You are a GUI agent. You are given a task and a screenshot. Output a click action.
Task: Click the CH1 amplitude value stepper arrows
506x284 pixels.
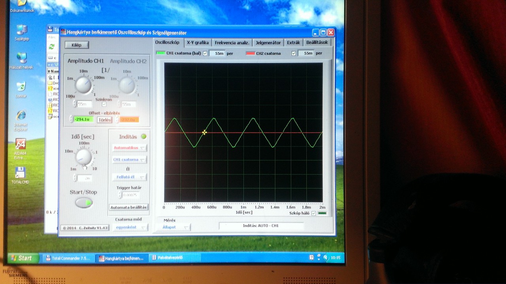coord(75,104)
